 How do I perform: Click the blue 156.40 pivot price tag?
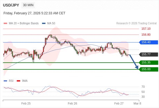(149, 42)
